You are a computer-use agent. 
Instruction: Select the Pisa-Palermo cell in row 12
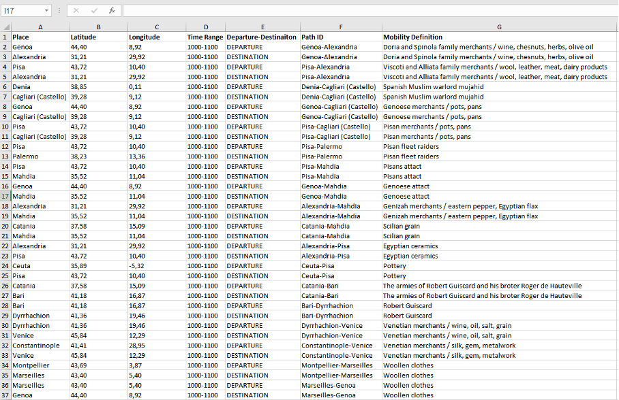pos(341,147)
